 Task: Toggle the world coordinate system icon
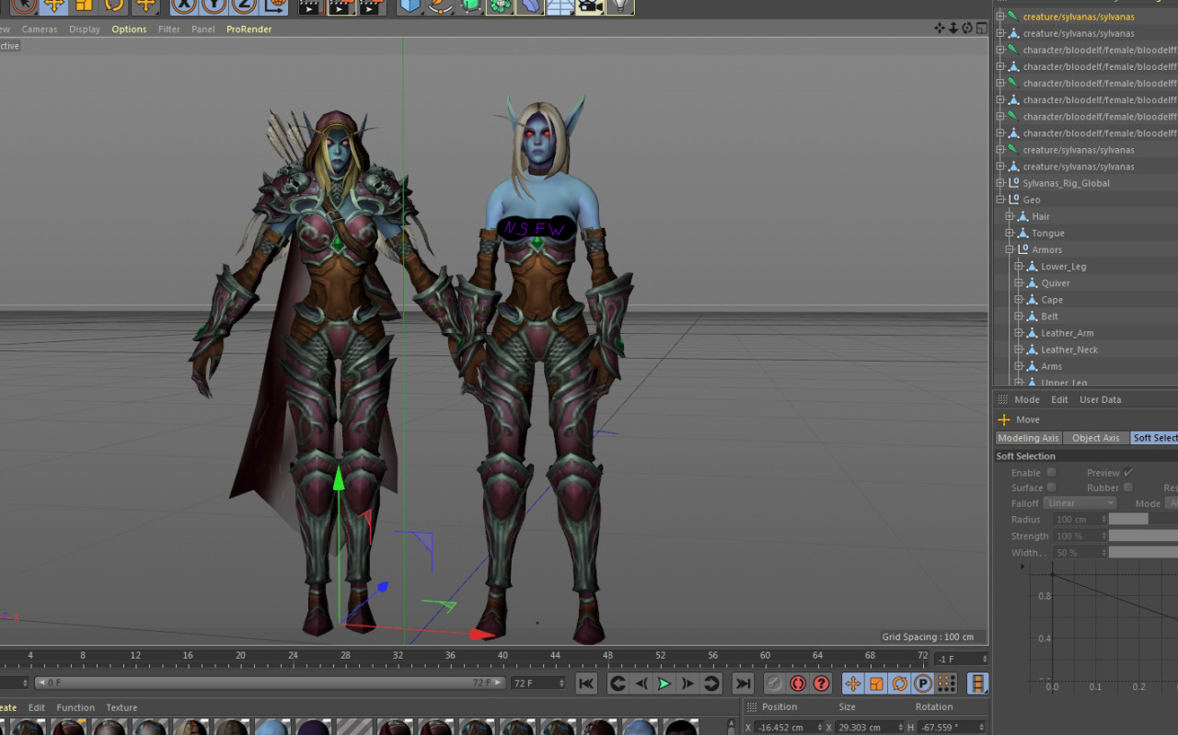(273, 6)
